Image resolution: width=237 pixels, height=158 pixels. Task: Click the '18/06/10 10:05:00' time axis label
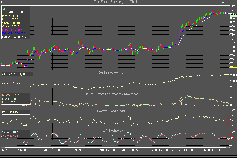pyautogui.click(x=130, y=150)
